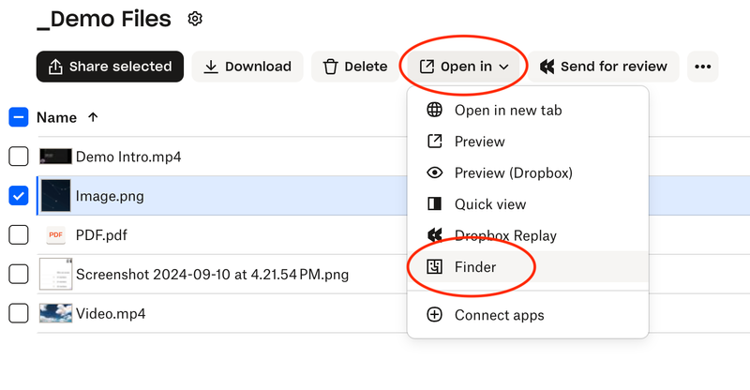This screenshot has height=390, width=750.
Task: Click the Finder icon in menu
Action: click(x=434, y=267)
